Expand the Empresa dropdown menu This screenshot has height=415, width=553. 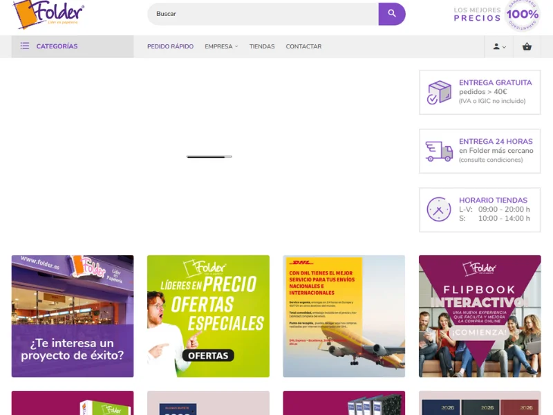coord(221,46)
